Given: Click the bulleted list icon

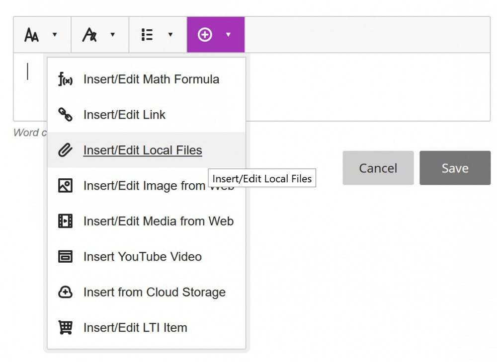Looking at the screenshot, I should (x=146, y=34).
